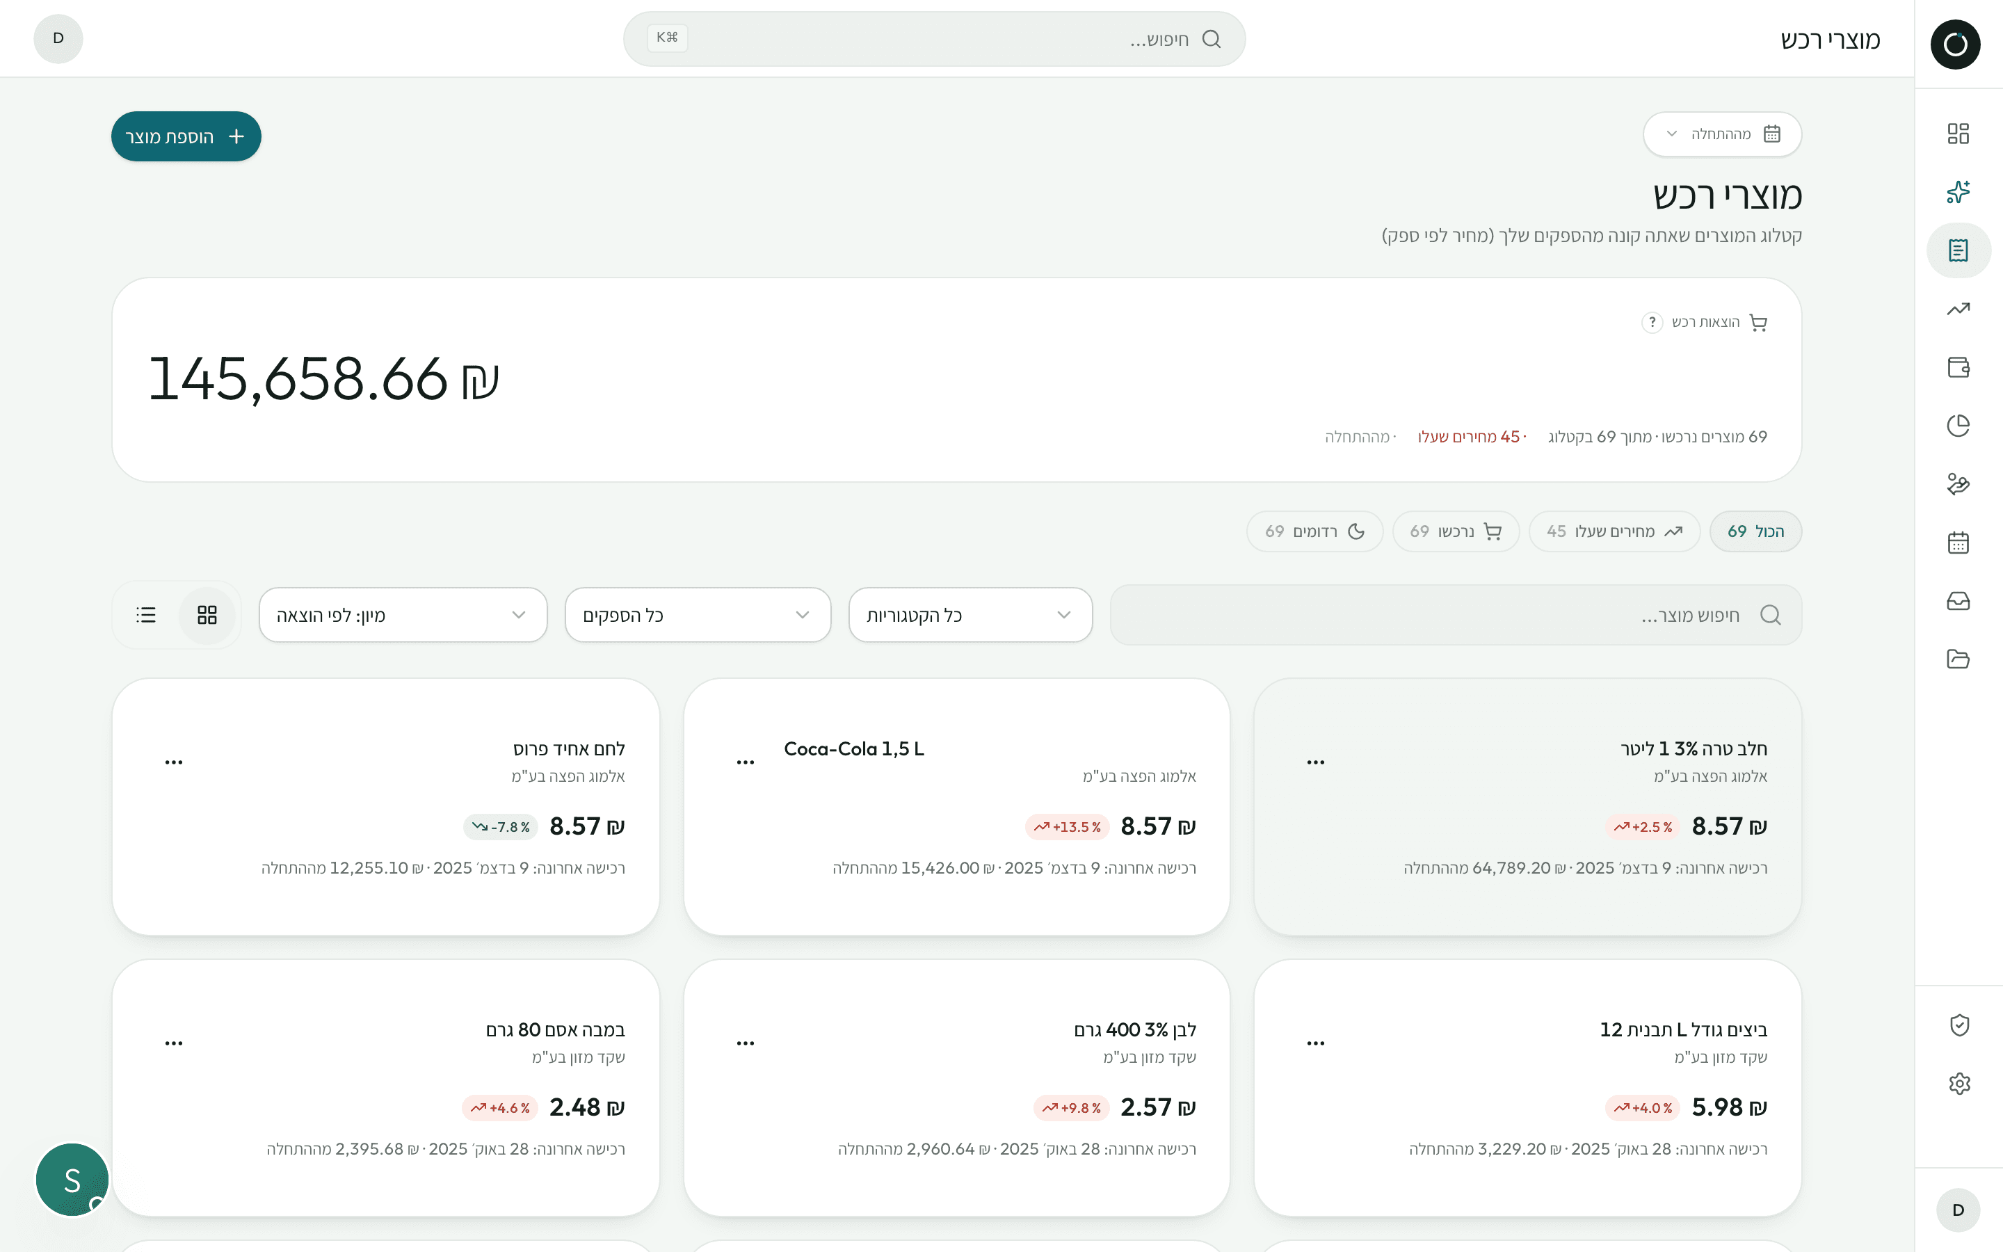This screenshot has width=2003, height=1252.
Task: Select the מחירים שעלו 45 filter tab
Action: (1614, 531)
